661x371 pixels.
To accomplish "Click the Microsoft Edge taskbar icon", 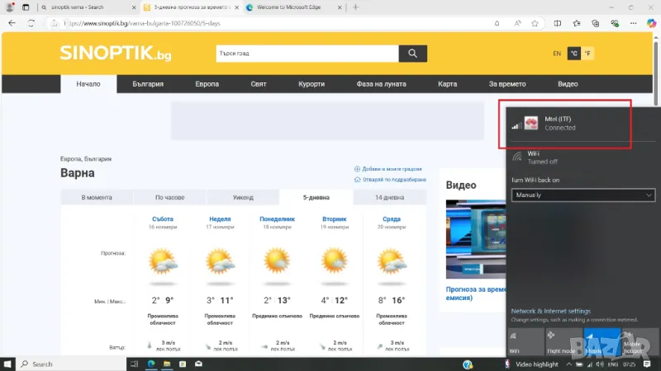I will coord(151,364).
